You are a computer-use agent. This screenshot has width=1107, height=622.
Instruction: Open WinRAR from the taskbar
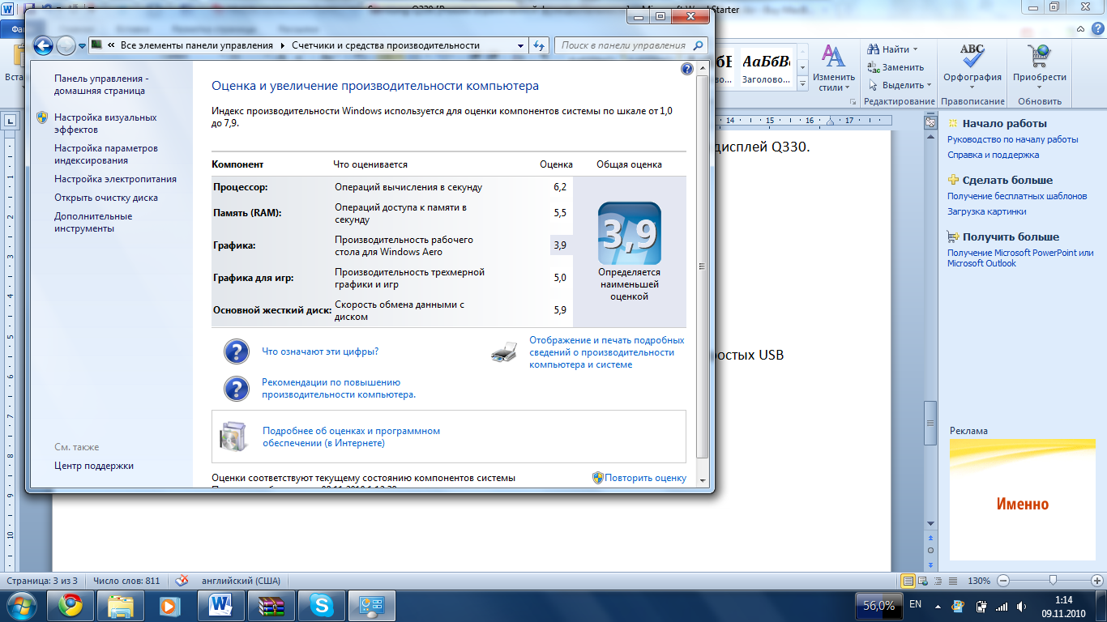coord(271,605)
